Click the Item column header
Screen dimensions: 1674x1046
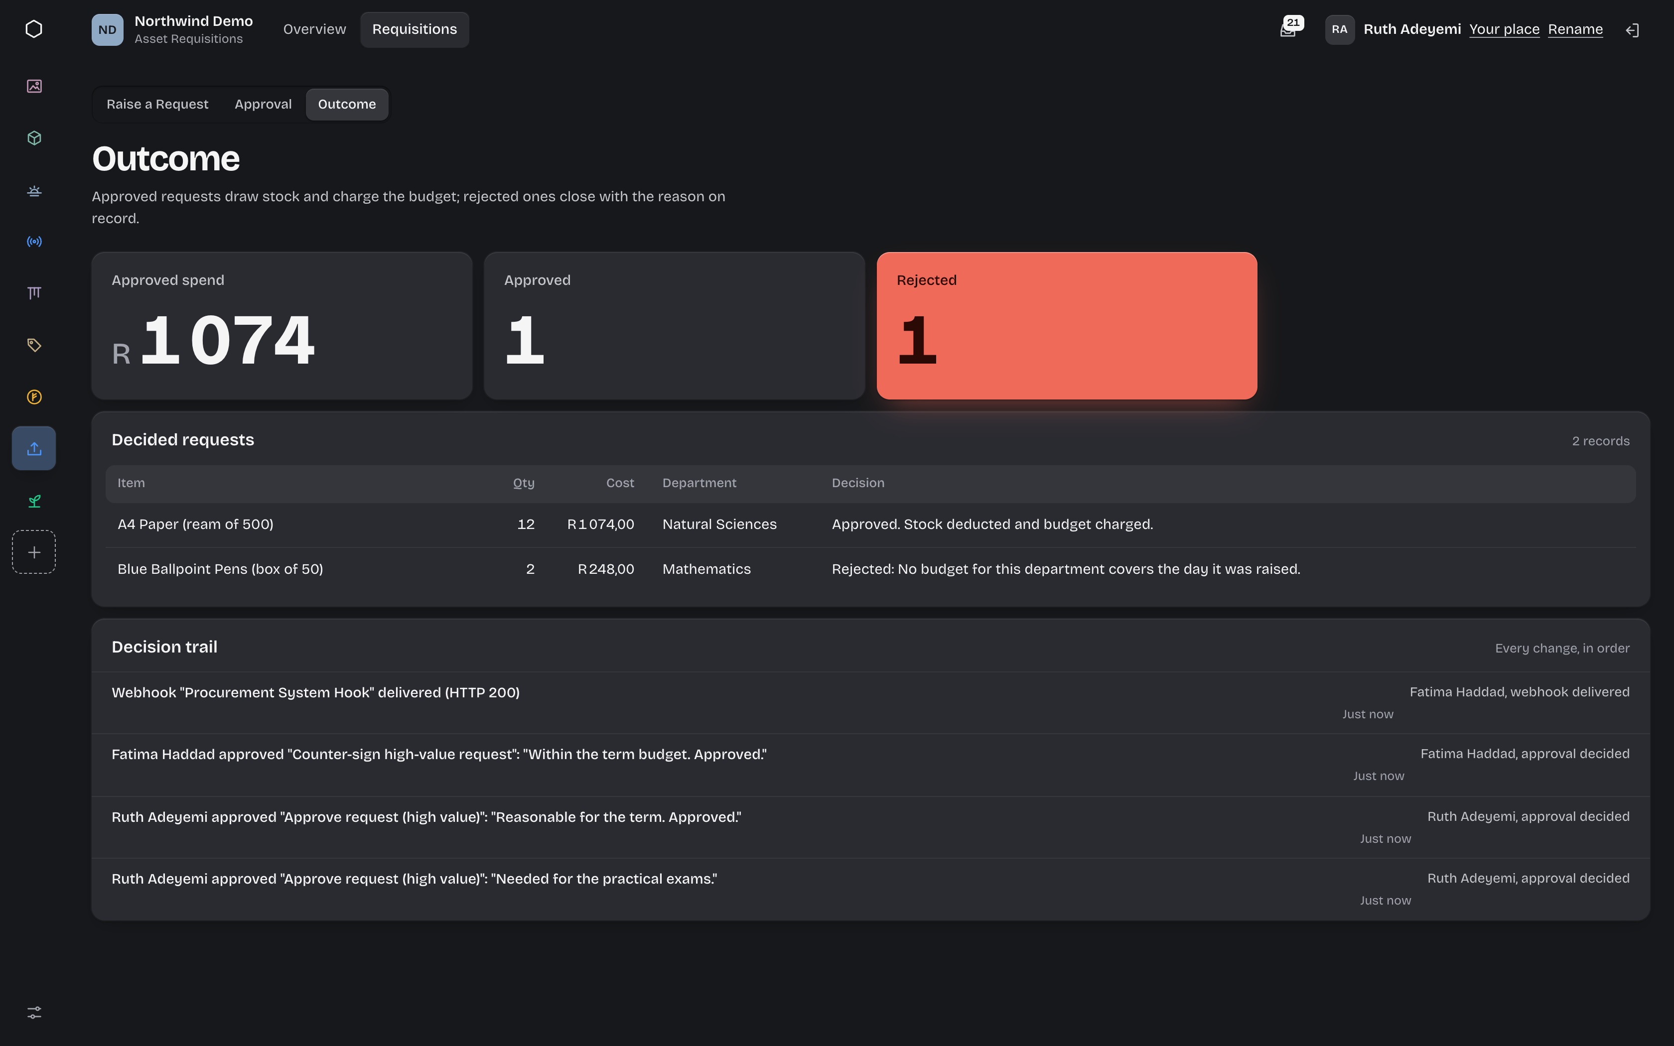tap(131, 483)
